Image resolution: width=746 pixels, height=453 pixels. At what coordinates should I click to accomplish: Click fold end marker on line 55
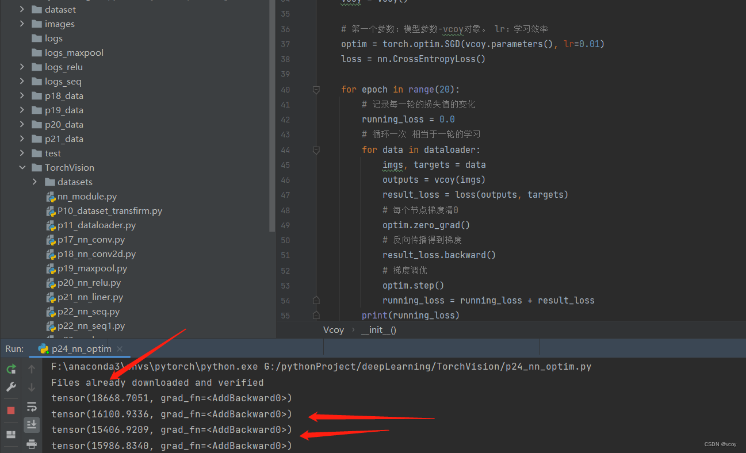(316, 315)
